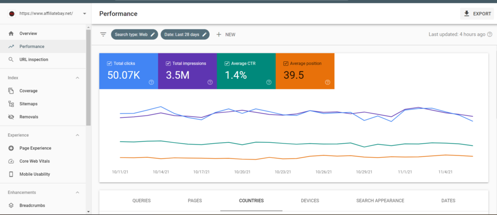497x215 pixels.
Task: Click the 10/20/21 date label on chart
Action: tap(243, 172)
